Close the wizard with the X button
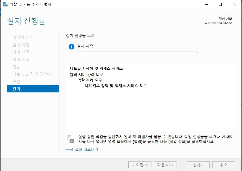Screen dimensions: 242x171 coord(234,5)
